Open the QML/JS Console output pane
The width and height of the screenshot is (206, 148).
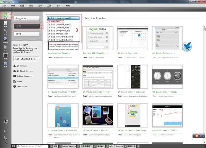[115, 146]
